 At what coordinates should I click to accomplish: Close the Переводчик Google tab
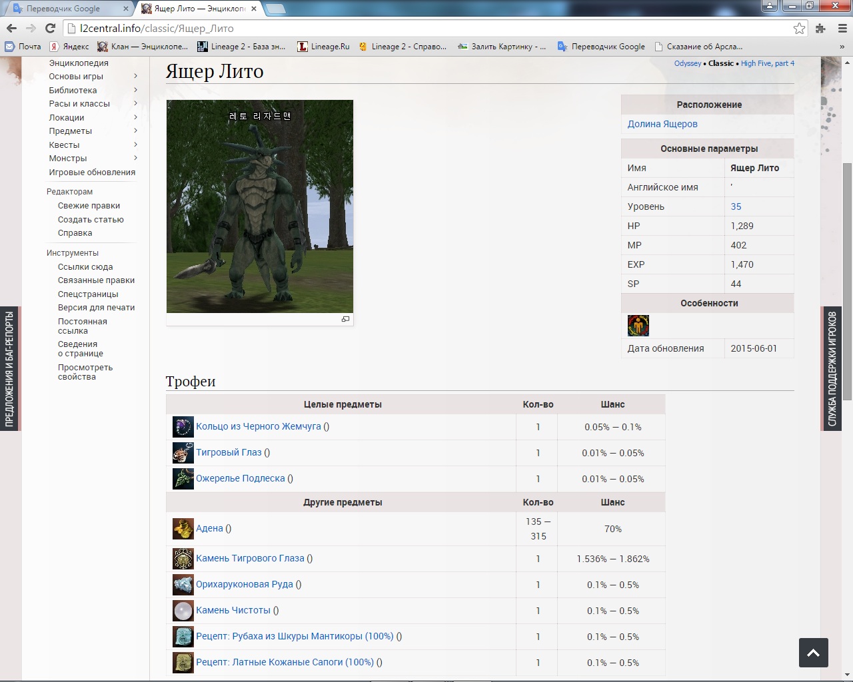coord(126,9)
